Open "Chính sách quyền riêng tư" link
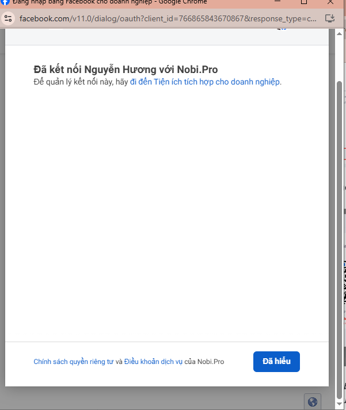Screen dimensions: 346x410 coord(73,362)
